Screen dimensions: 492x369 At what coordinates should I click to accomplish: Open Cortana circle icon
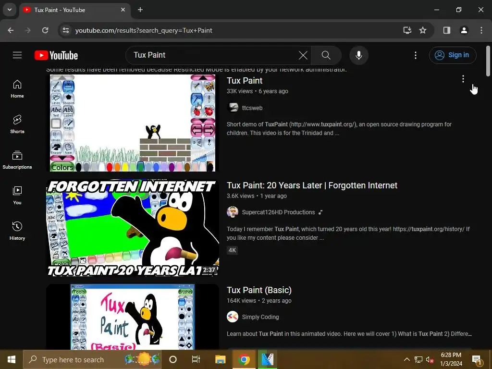(173, 359)
